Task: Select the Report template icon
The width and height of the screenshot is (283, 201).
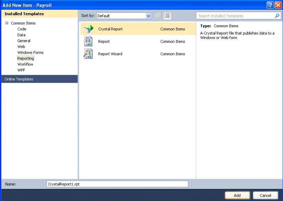Action: point(88,41)
